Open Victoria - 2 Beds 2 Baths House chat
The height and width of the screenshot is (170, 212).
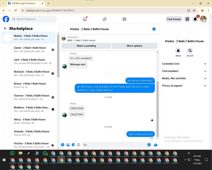click(28, 145)
